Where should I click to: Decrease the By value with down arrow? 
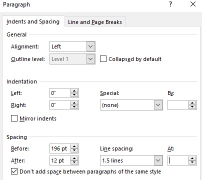pos(192,107)
